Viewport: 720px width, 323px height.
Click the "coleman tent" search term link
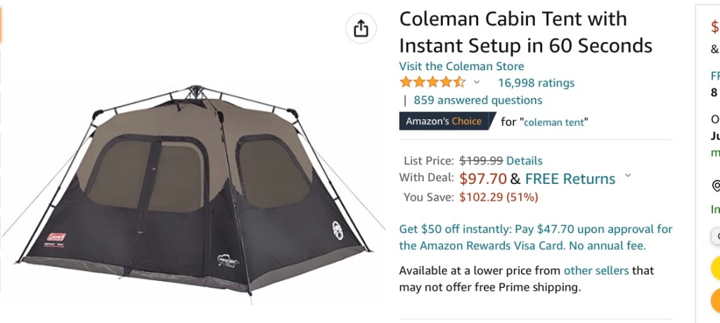[x=554, y=122]
